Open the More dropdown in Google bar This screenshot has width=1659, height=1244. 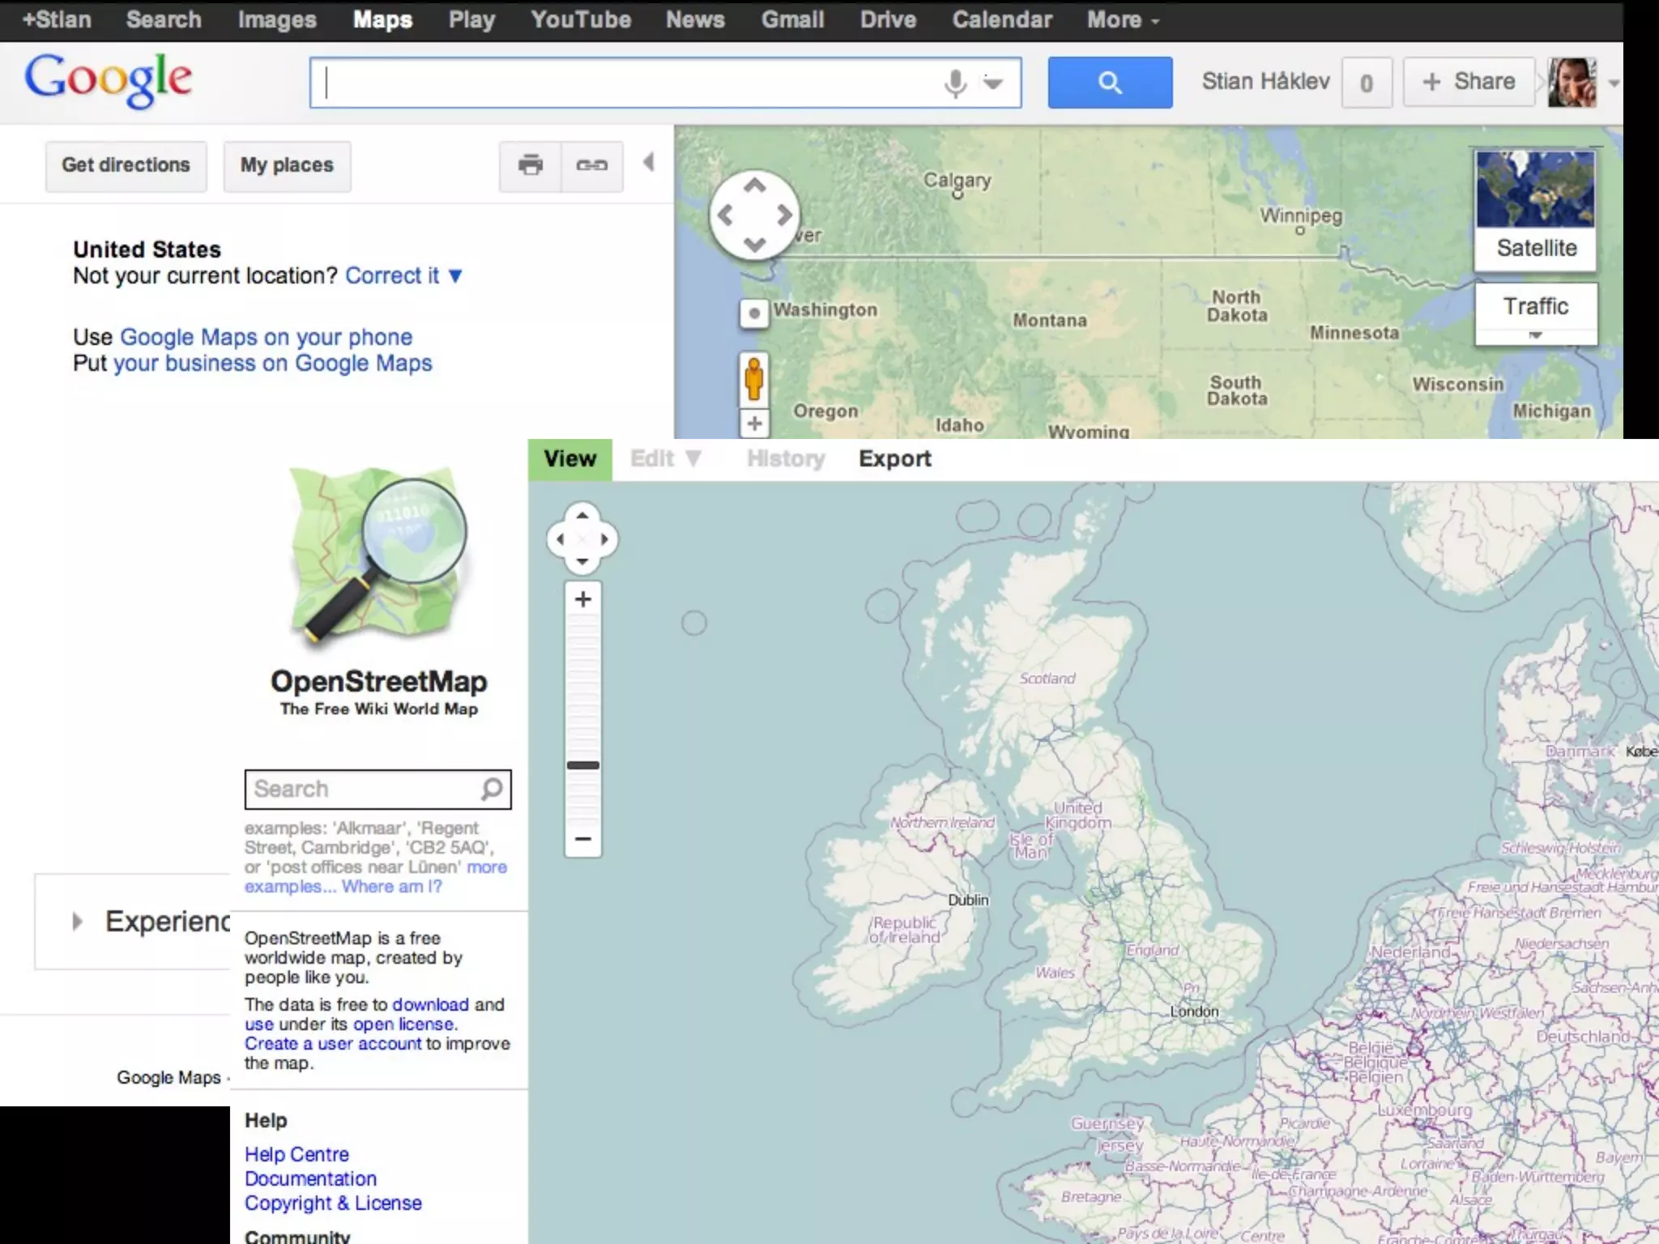click(1123, 20)
